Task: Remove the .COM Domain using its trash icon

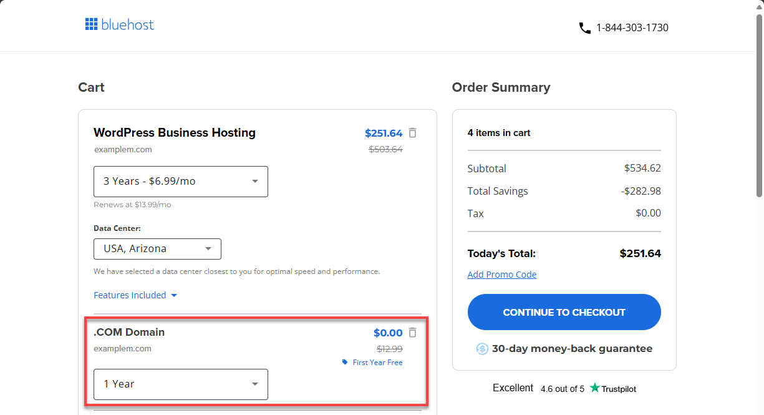Action: pyautogui.click(x=413, y=333)
